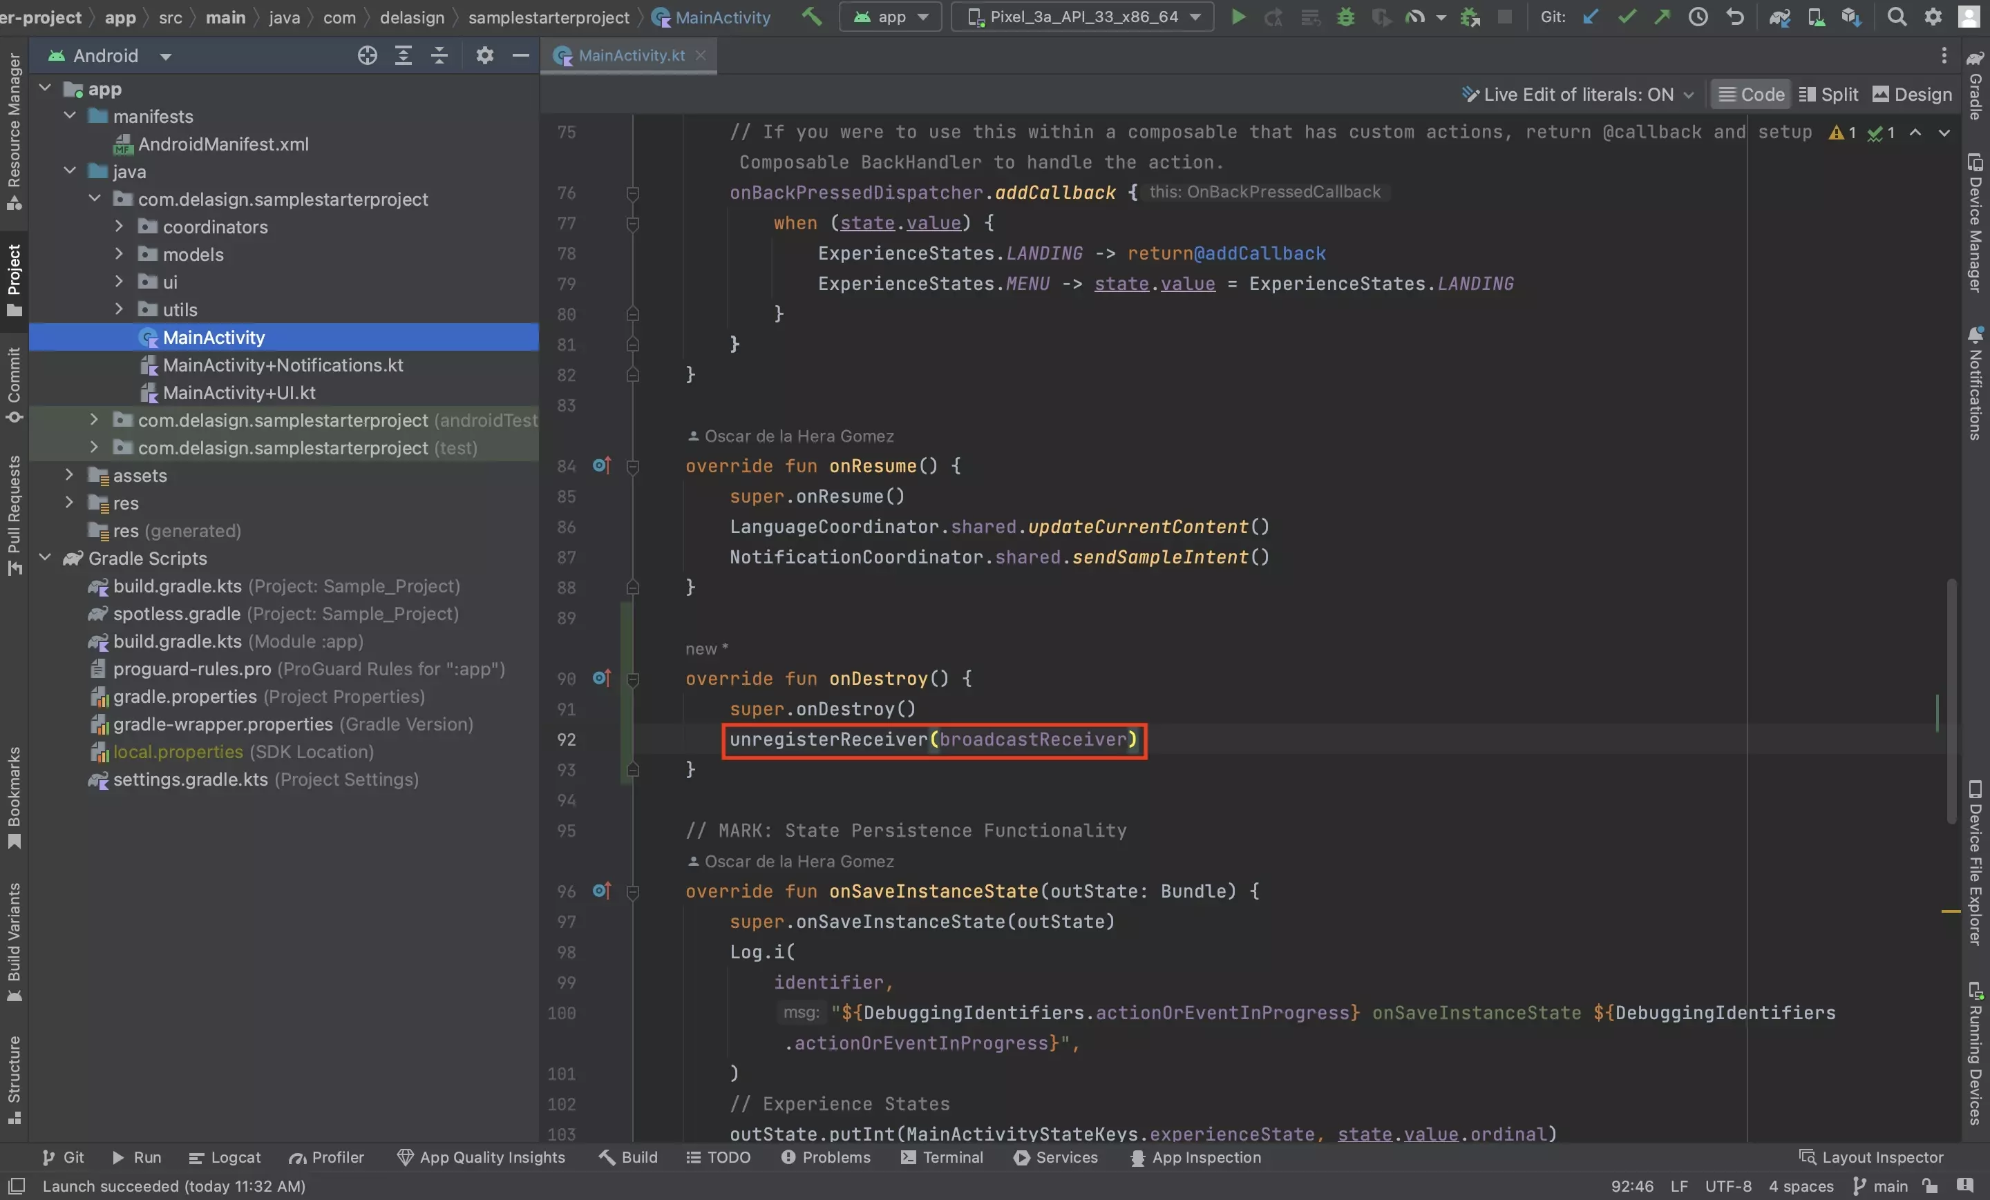Click the LF line separator status item
The height and width of the screenshot is (1200, 1990).
click(x=1679, y=1186)
